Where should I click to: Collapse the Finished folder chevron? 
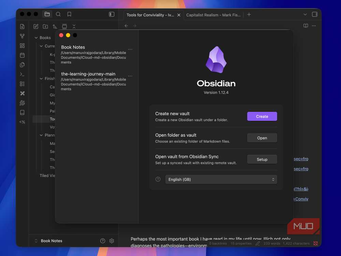(41, 79)
